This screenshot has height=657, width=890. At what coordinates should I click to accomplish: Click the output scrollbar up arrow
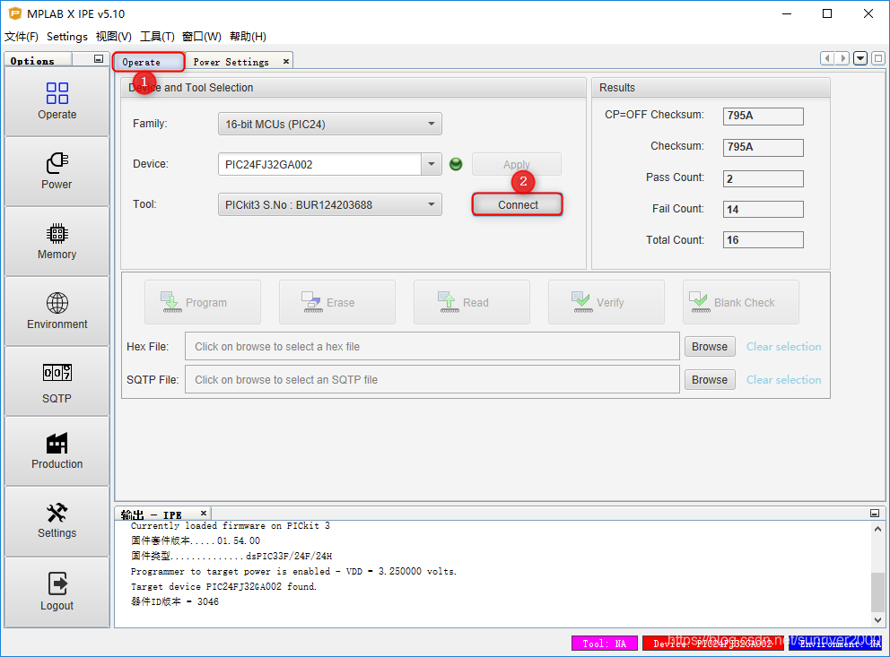point(877,529)
